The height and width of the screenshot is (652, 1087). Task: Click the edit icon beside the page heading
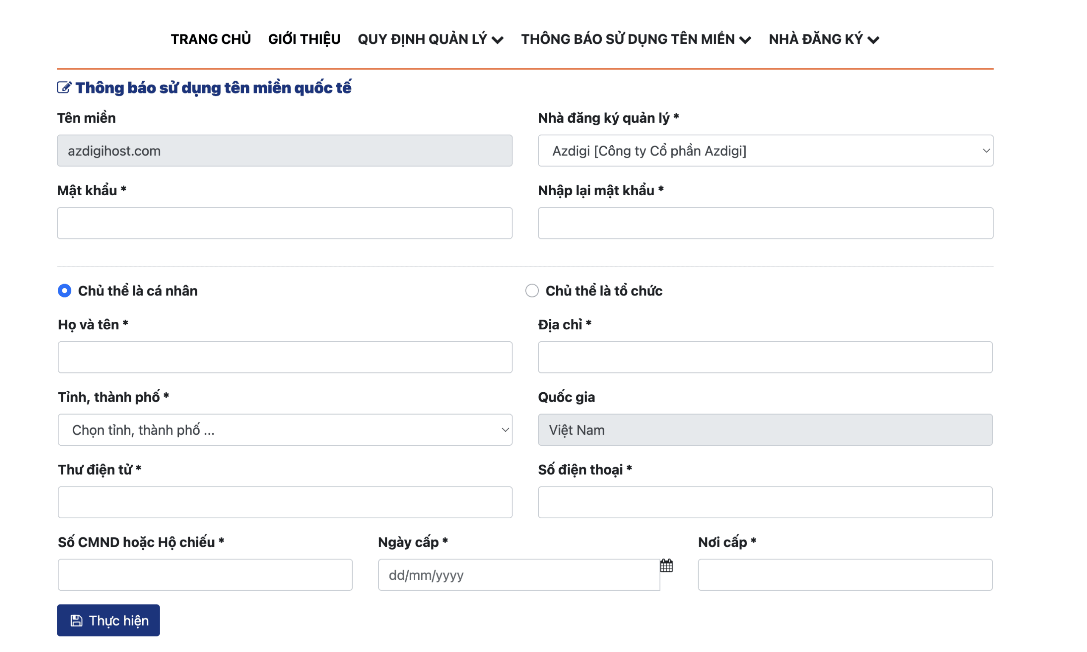[64, 87]
